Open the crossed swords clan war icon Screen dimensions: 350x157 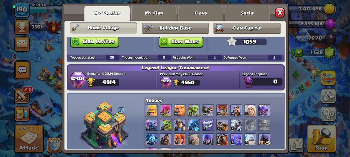click(22, 96)
